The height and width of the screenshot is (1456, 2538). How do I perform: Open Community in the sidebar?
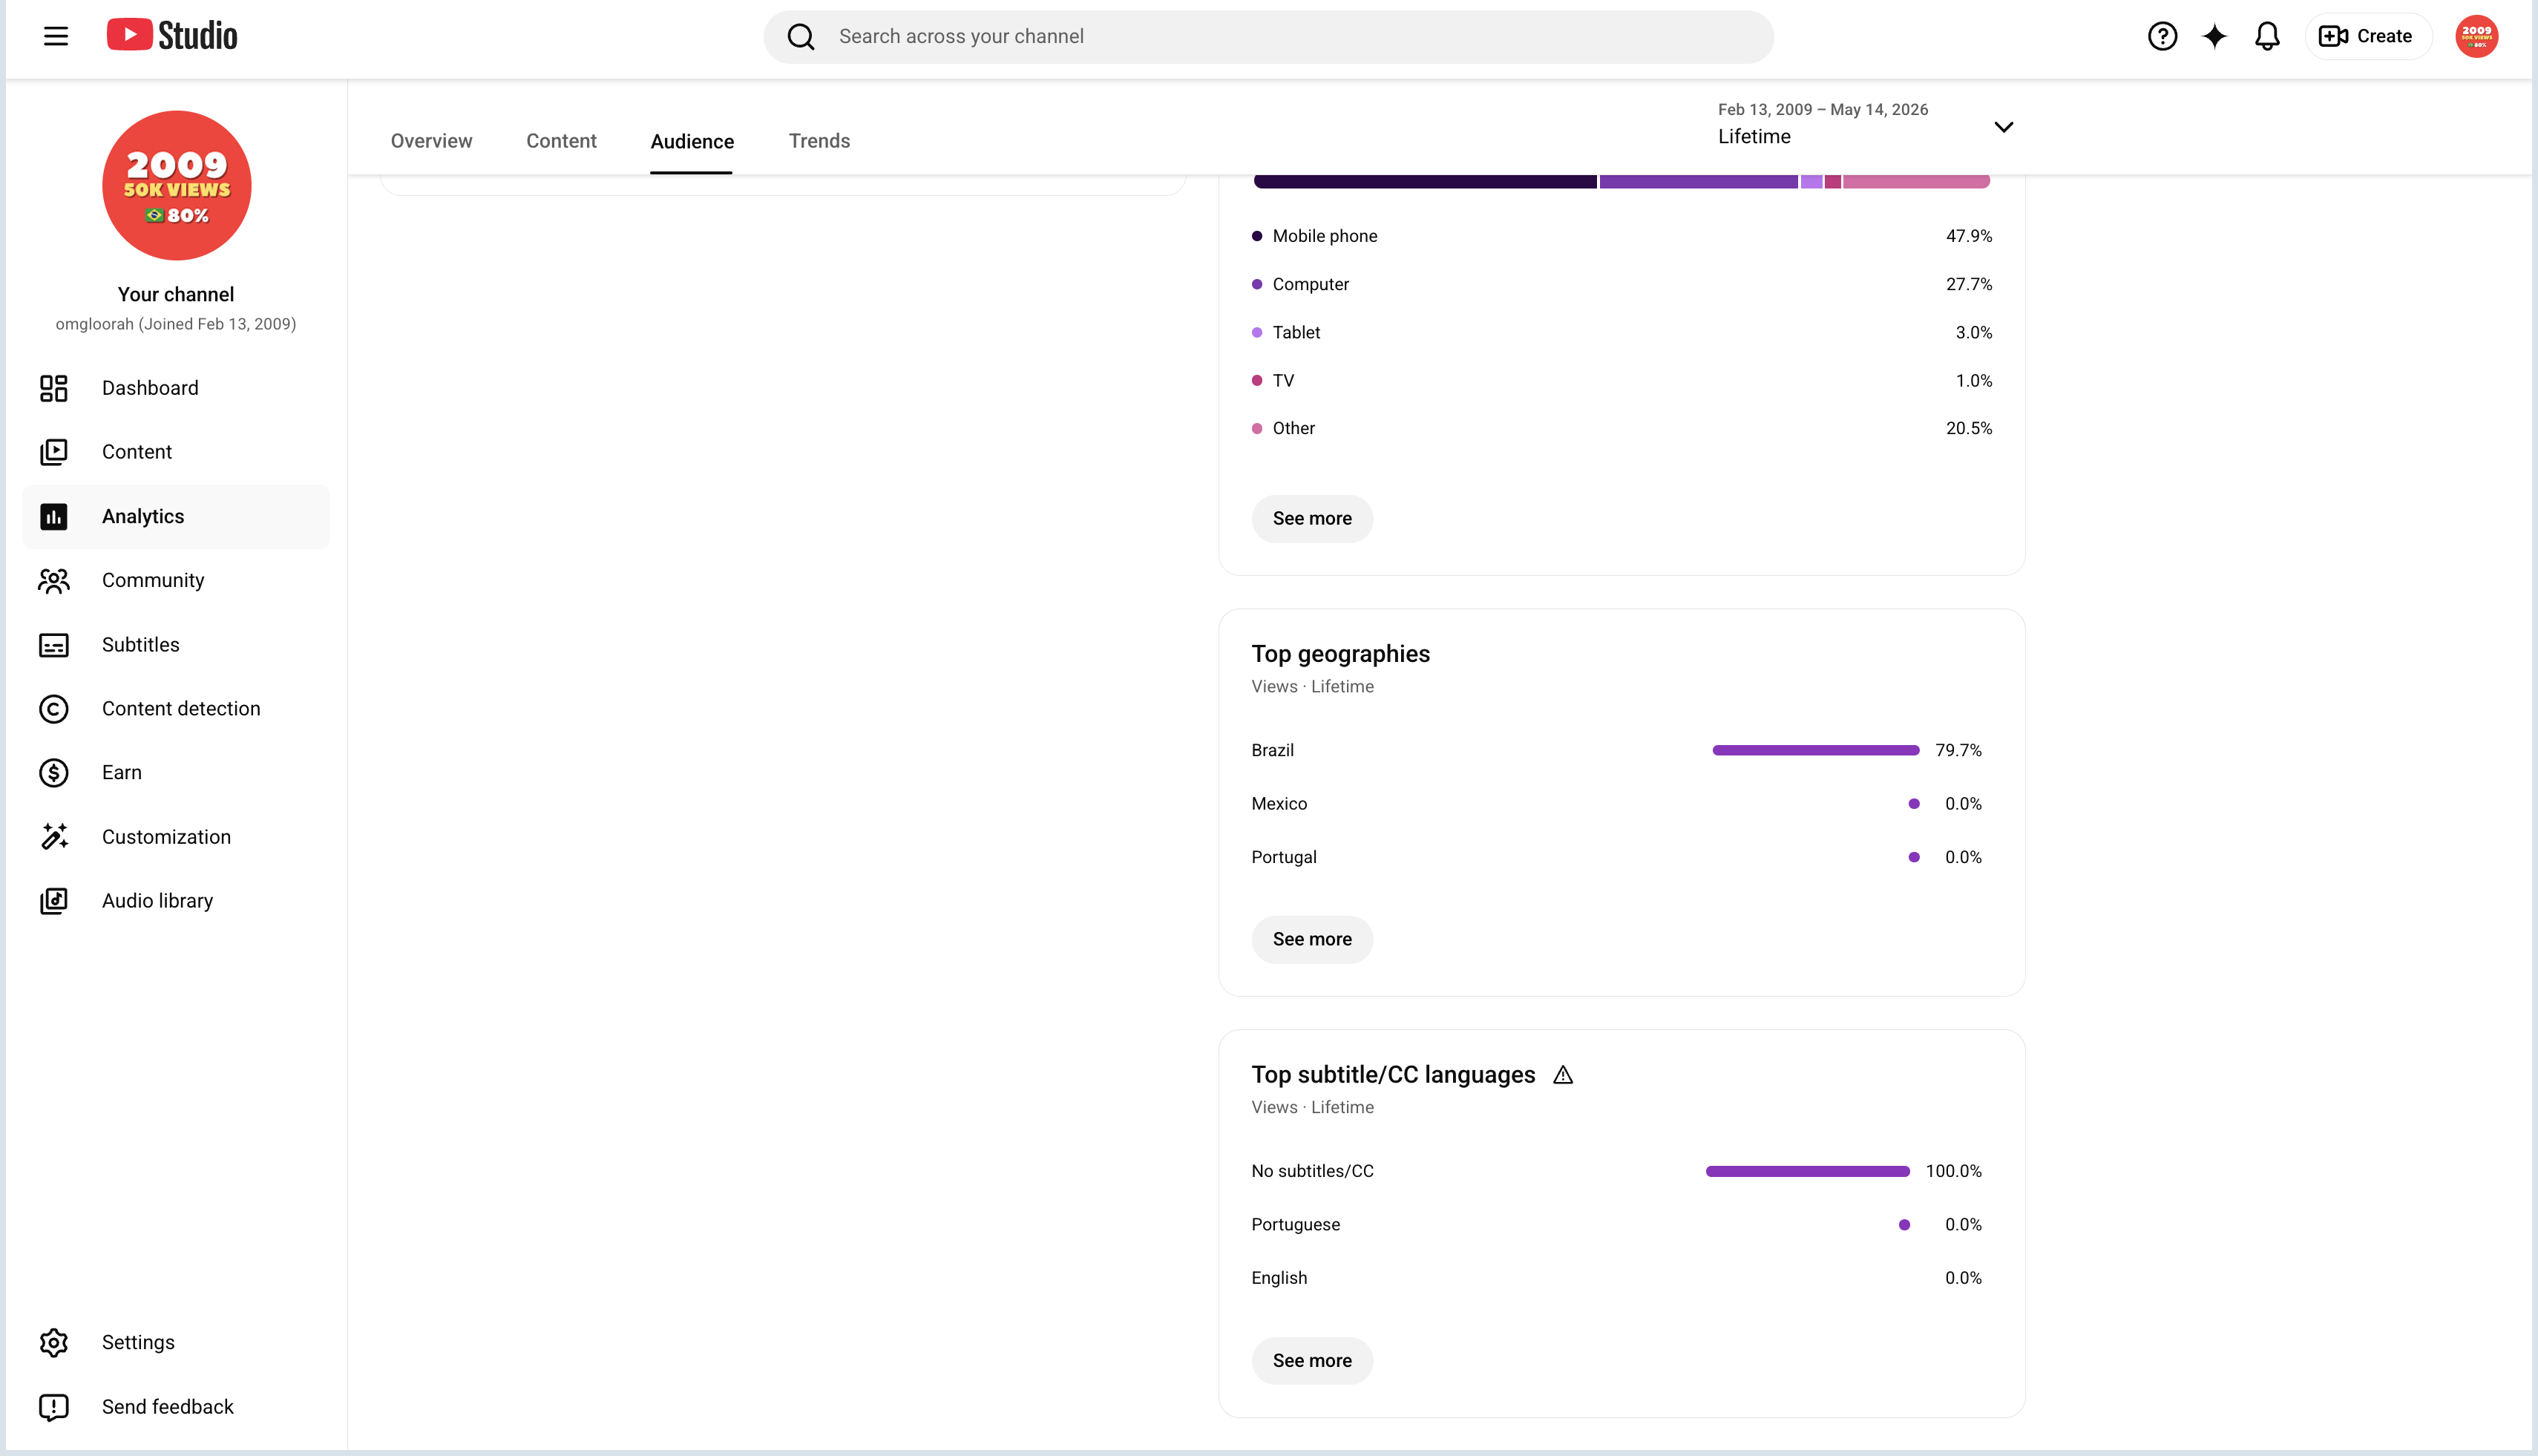[x=176, y=580]
